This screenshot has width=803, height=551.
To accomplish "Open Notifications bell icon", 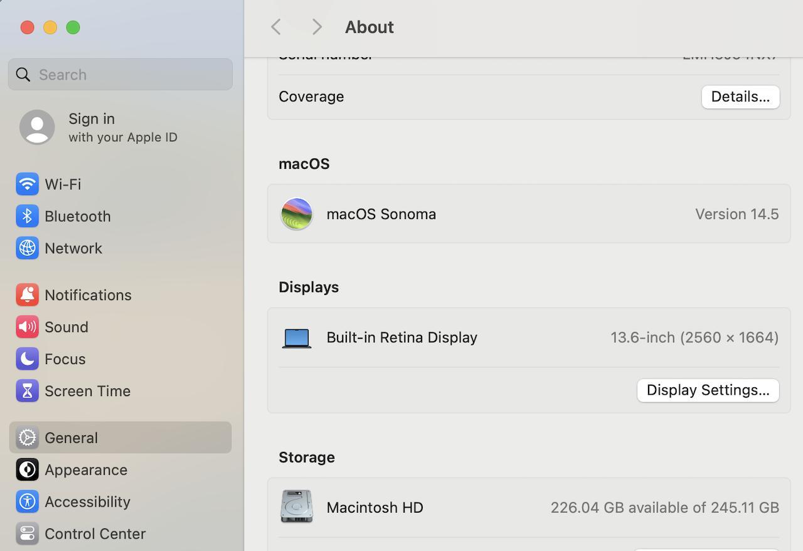I will tap(27, 295).
